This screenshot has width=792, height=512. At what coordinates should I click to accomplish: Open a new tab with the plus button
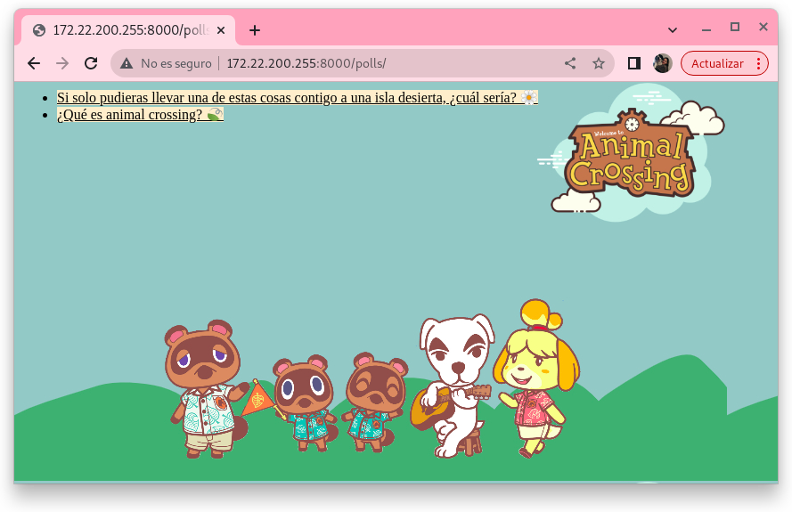[x=255, y=30]
